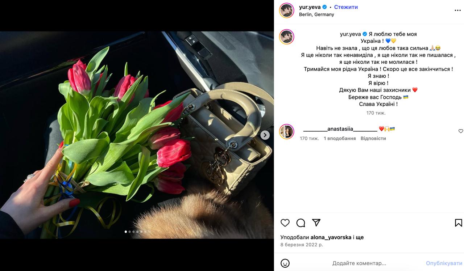Open anastasiia commenter's avatar

coord(286,131)
